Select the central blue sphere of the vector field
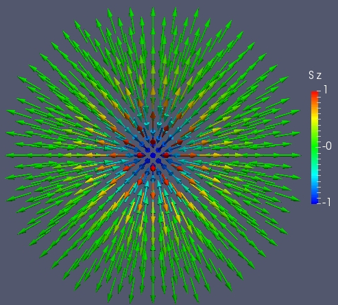 coord(153,155)
